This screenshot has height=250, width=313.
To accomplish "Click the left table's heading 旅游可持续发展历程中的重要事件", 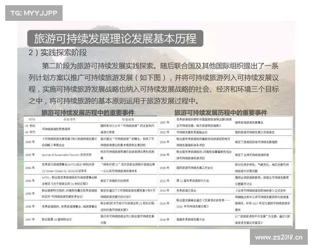I will [x=88, y=113].
